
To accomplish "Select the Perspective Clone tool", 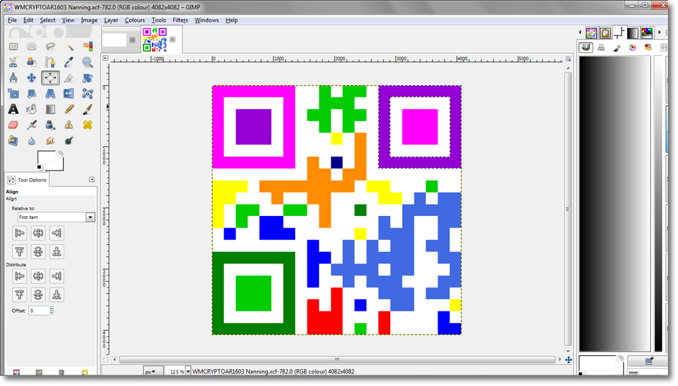I will tap(13, 141).
